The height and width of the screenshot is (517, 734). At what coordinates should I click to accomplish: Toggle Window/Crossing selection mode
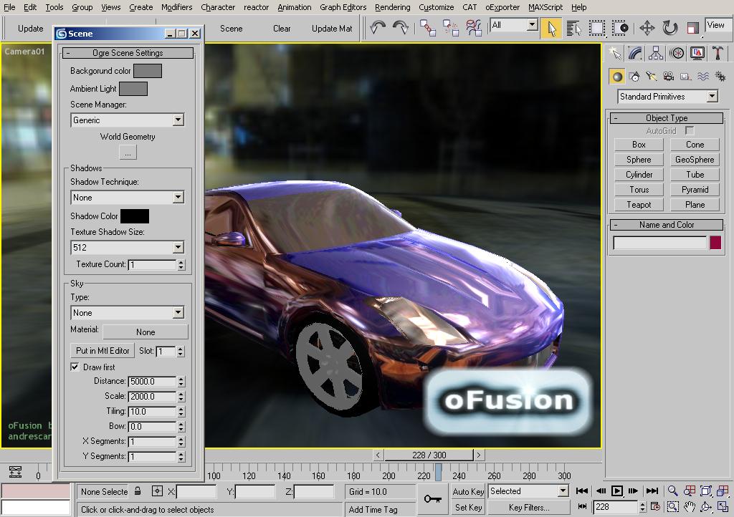click(620, 28)
